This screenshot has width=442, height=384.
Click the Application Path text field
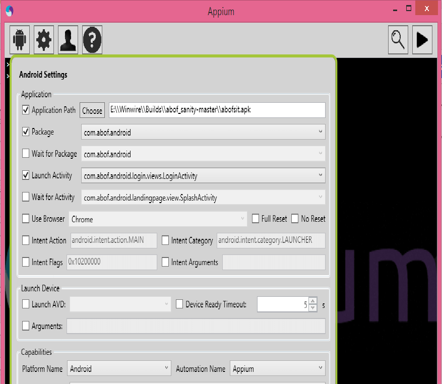[x=217, y=110]
